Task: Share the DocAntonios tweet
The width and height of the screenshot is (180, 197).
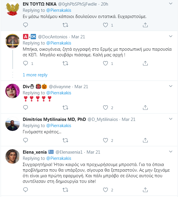Action: (x=145, y=63)
